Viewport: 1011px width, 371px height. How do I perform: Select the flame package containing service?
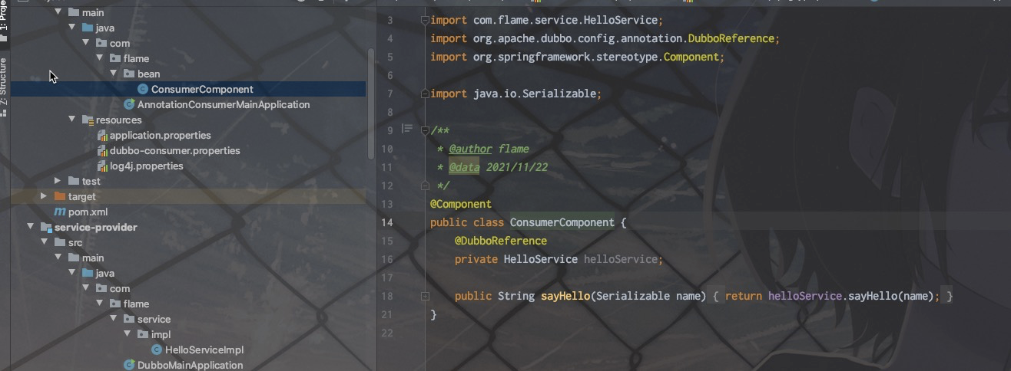136,304
